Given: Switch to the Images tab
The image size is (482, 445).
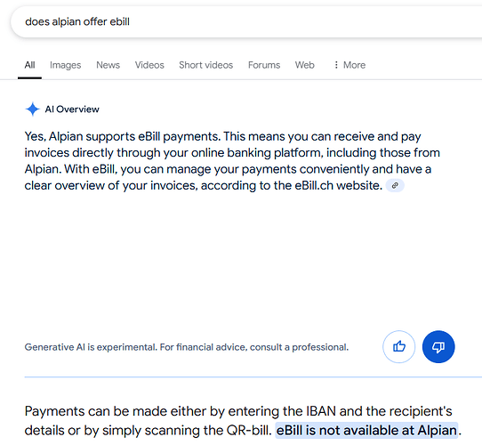Looking at the screenshot, I should pos(66,65).
